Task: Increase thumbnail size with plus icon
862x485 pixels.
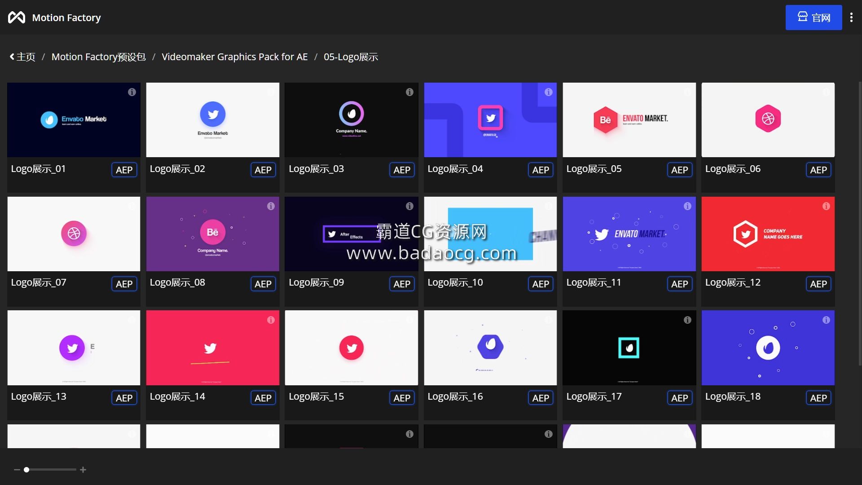Action: (x=83, y=470)
